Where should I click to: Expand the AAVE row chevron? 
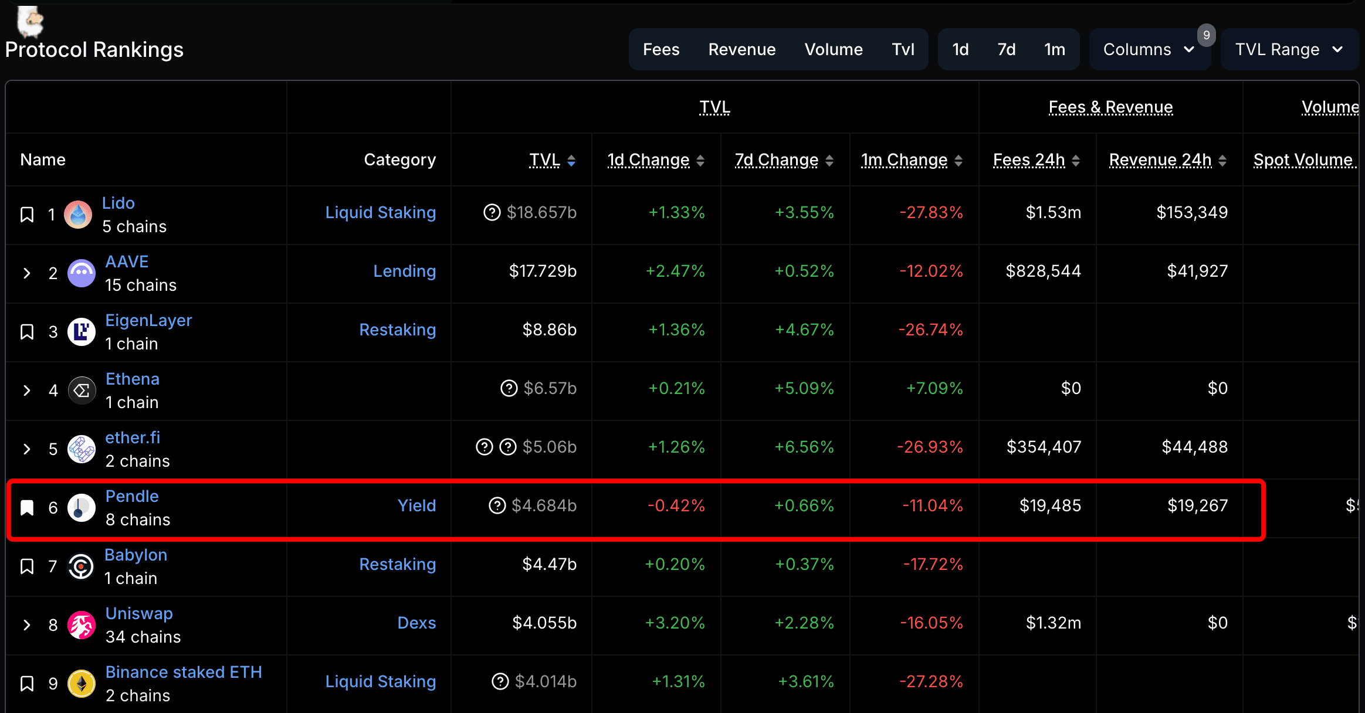tap(27, 273)
